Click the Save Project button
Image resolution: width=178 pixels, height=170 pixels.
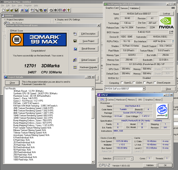point(88,41)
